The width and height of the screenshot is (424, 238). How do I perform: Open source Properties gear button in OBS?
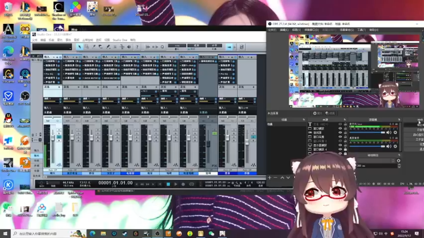pos(317,113)
